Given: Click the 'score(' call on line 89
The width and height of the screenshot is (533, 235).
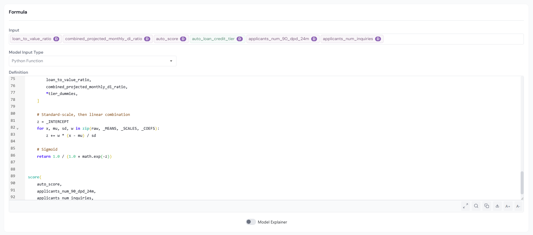Looking at the screenshot, I should [35, 177].
